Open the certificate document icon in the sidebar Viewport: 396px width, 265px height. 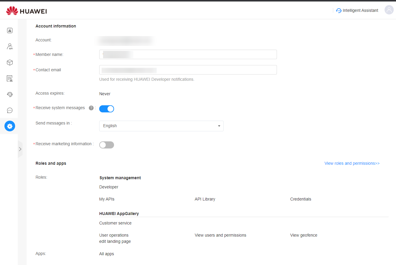tap(10, 78)
